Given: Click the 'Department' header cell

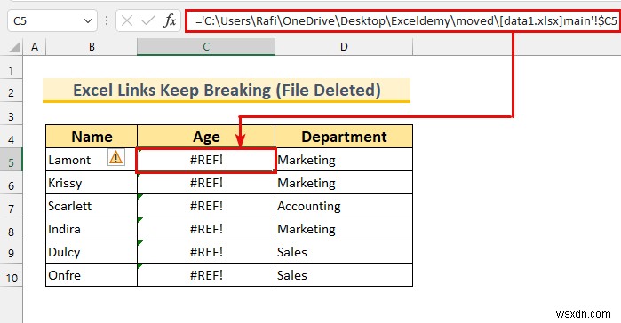Looking at the screenshot, I should click(x=344, y=137).
